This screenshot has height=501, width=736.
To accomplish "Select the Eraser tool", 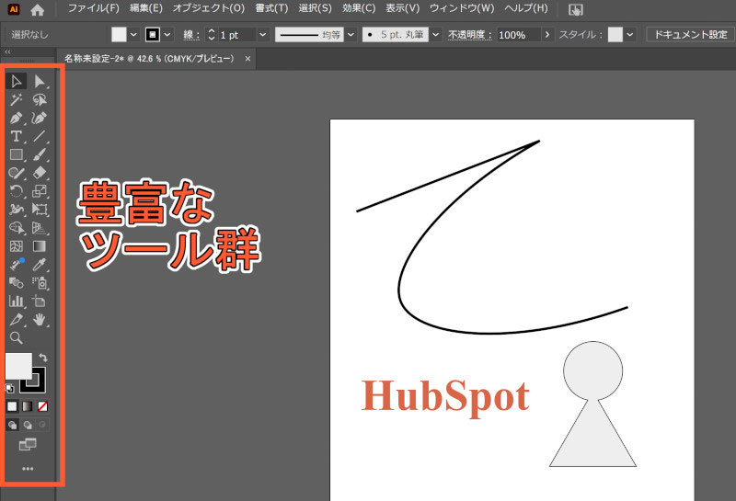I will pos(40,173).
